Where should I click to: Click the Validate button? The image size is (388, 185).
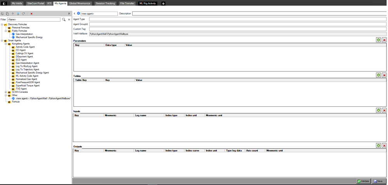pyautogui.click(x=363, y=181)
